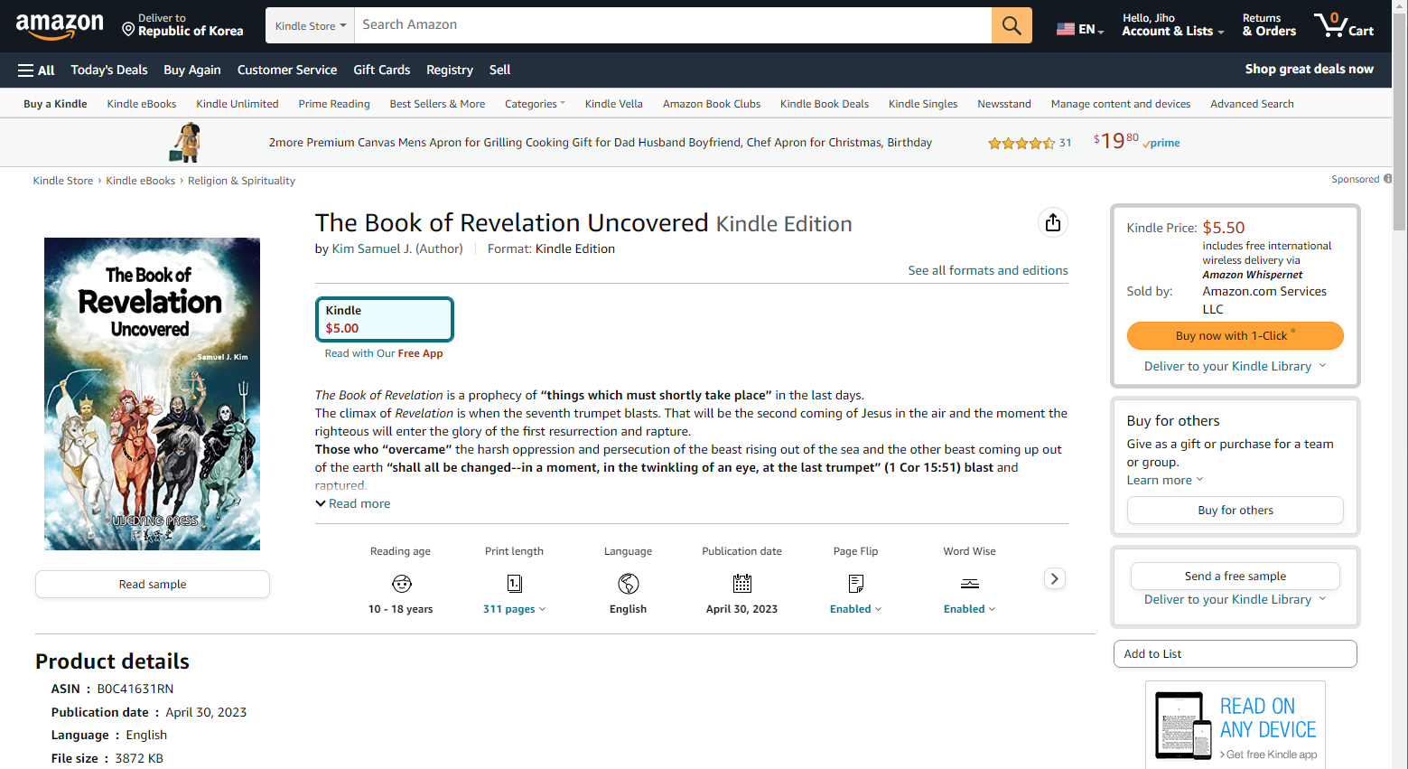Expand the Categories dropdown in Kindle nav
Viewport: 1408px width, 769px height.
tap(535, 104)
